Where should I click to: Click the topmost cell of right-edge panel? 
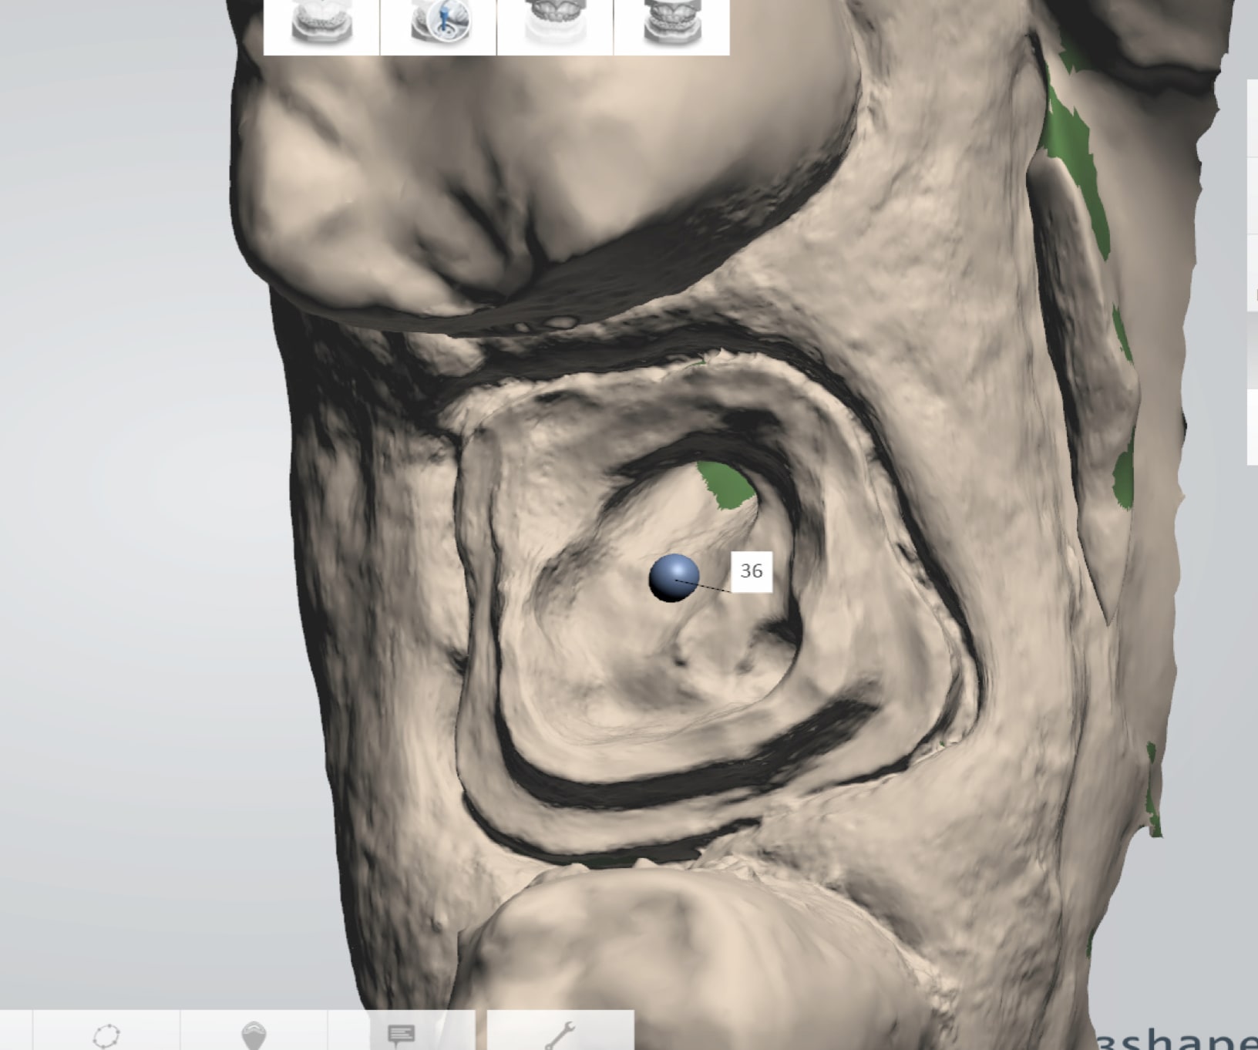[x=1253, y=117]
